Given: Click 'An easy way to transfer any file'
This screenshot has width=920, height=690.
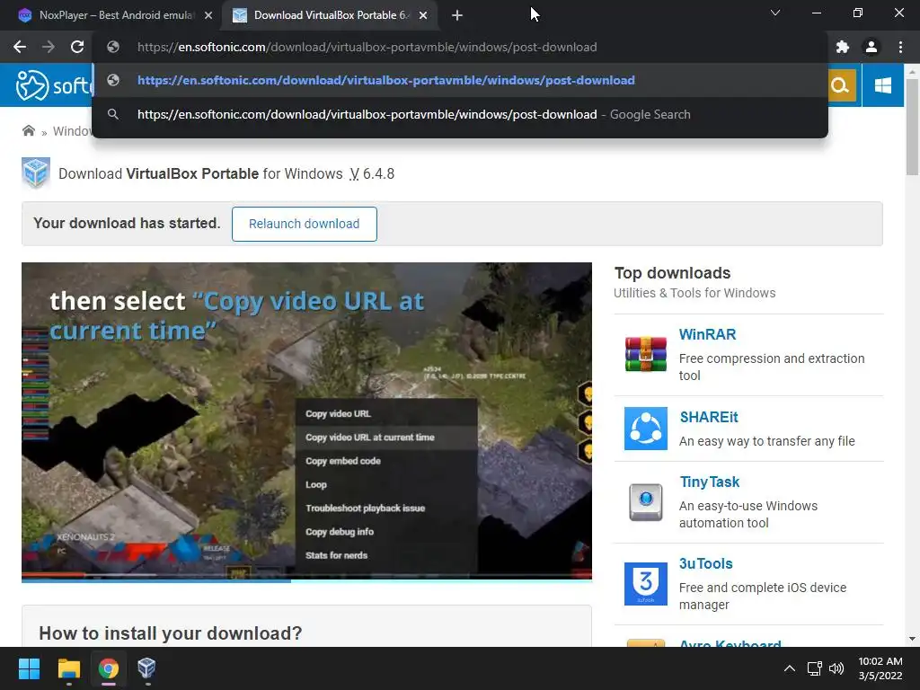Looking at the screenshot, I should click(766, 441).
